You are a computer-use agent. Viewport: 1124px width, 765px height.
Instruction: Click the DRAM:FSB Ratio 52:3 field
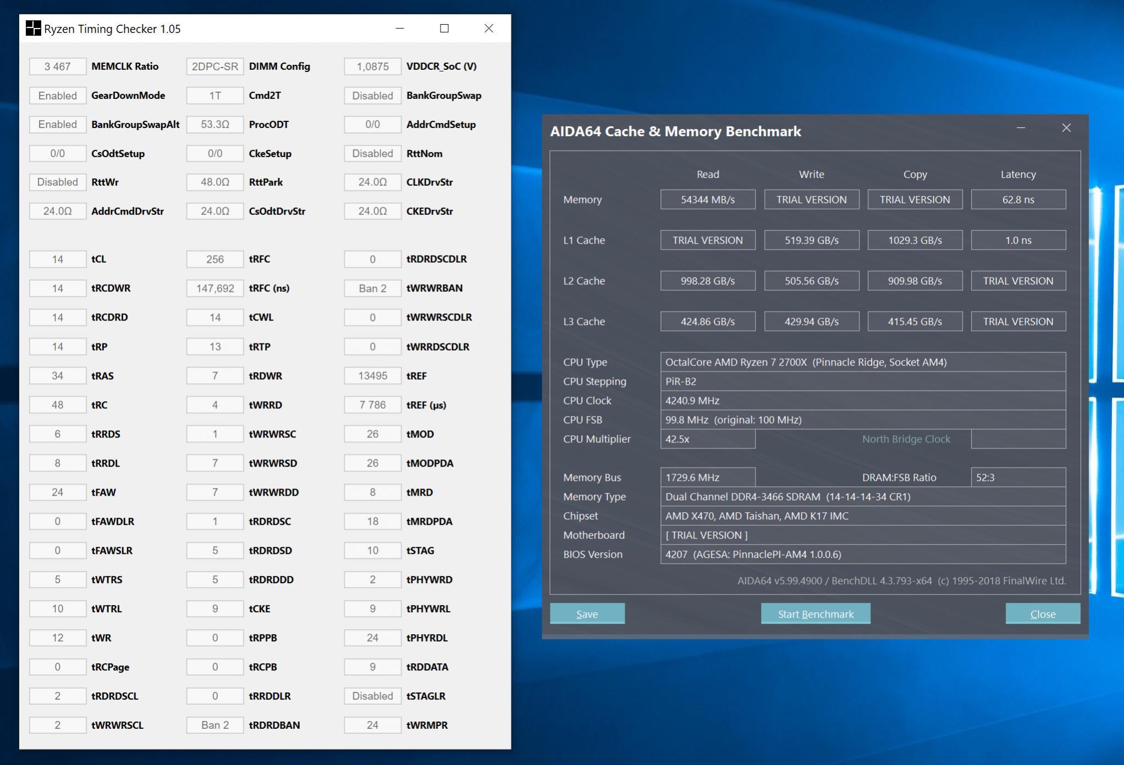click(1017, 478)
